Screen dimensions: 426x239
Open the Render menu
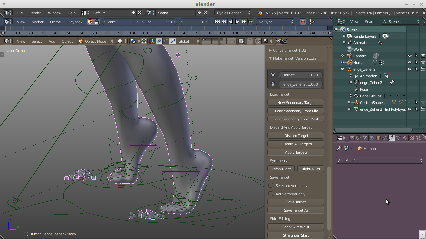[x=35, y=13]
